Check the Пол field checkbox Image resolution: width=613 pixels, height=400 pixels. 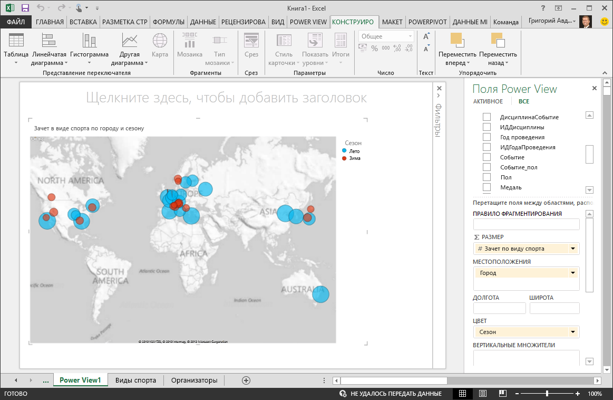[x=486, y=177]
